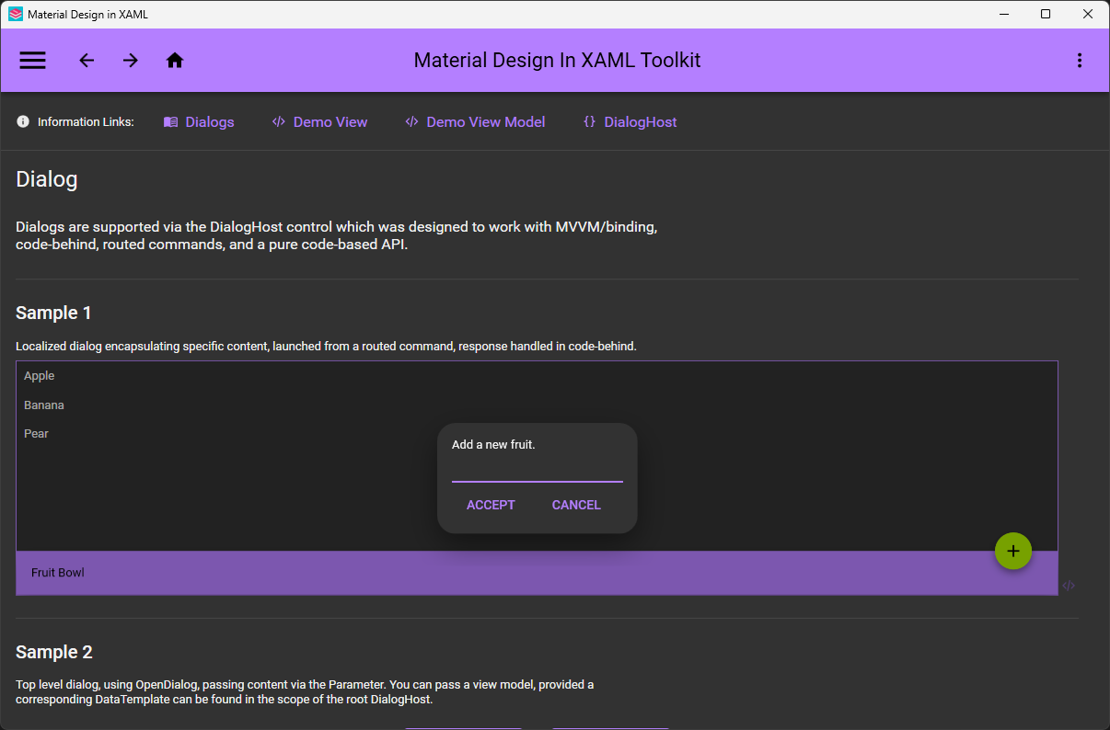
Task: Click the Sample 2 heading
Action: click(x=54, y=652)
